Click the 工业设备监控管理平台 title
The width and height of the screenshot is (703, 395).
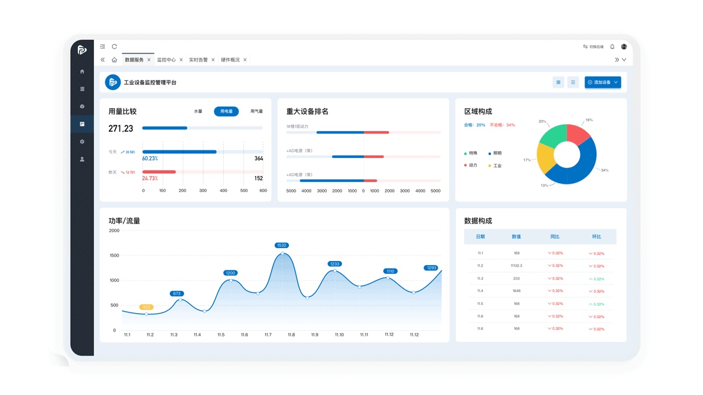[150, 83]
